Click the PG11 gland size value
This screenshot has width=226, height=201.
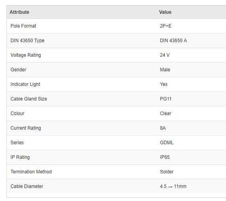tap(166, 99)
